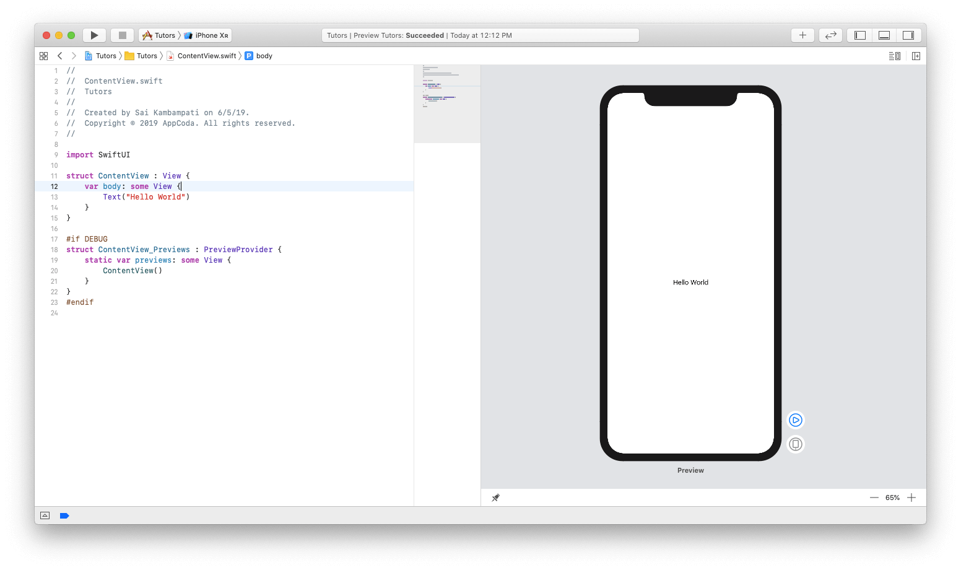This screenshot has width=961, height=570.
Task: Click the Stop button in the toolbar
Action: pos(122,35)
